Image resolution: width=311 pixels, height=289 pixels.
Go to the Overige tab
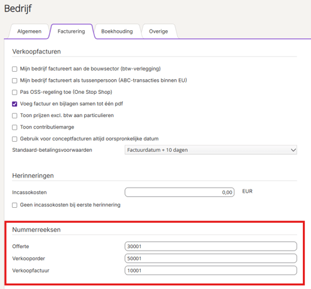coord(158,31)
